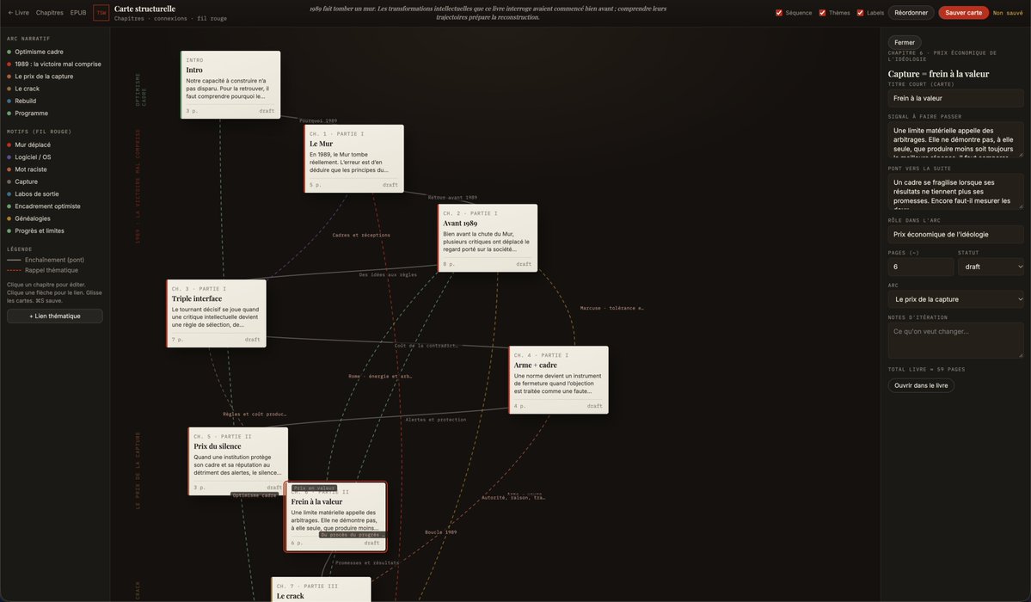Image resolution: width=1031 pixels, height=602 pixels.
Task: Click the TSM logo box icon
Action: click(x=101, y=13)
